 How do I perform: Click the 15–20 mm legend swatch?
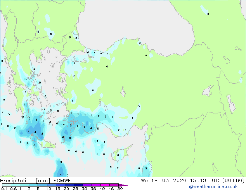point(60,185)
